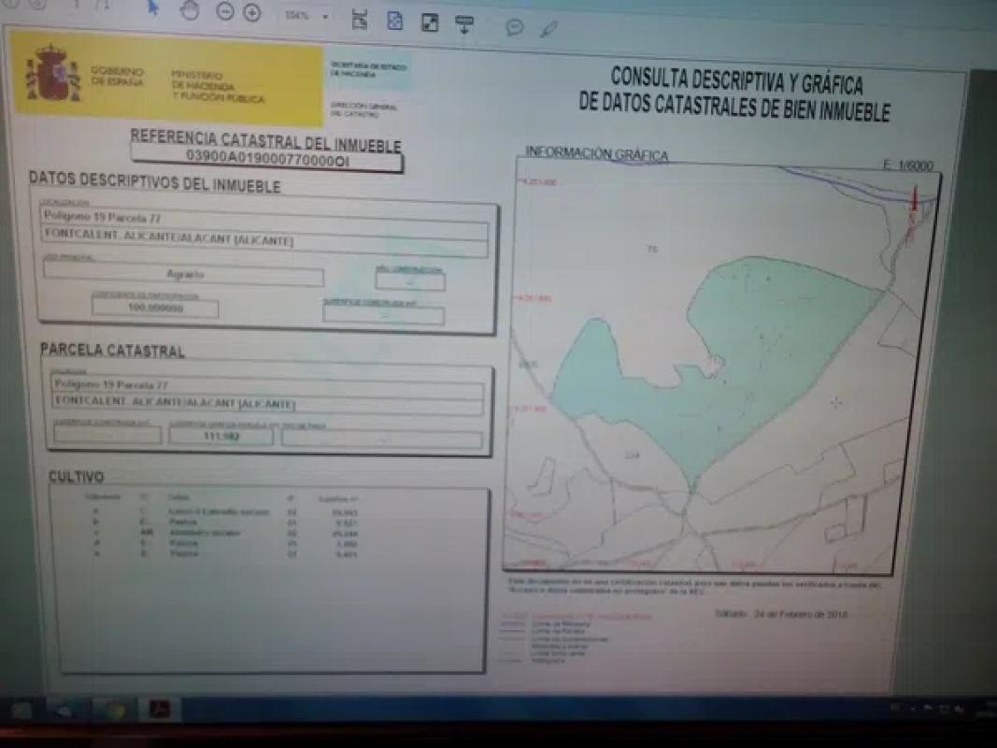Click the Agrario land-use field
Screen dimensions: 997x748
click(x=183, y=277)
